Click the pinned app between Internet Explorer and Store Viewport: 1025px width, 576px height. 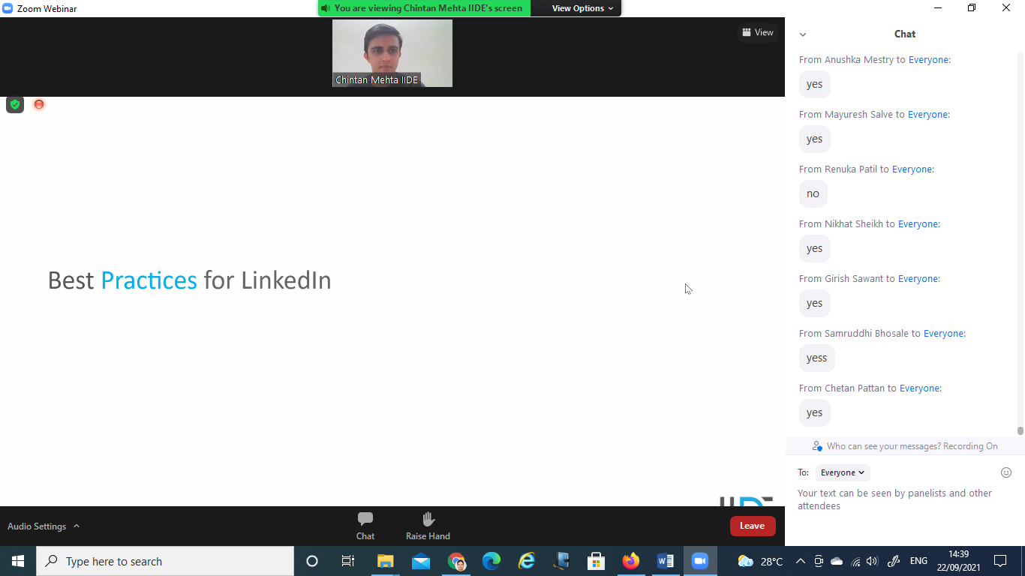pyautogui.click(x=561, y=561)
